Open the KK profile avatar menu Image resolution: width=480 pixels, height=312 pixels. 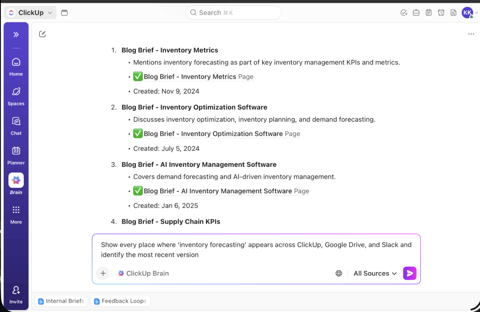coord(467,12)
